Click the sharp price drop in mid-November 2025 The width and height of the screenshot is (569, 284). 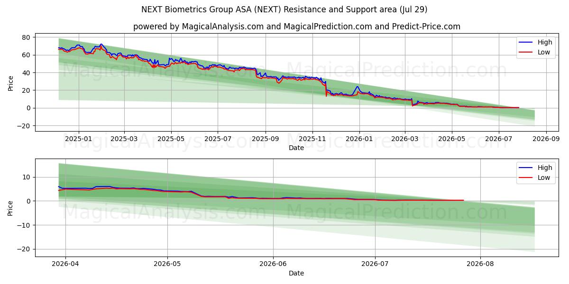click(326, 89)
